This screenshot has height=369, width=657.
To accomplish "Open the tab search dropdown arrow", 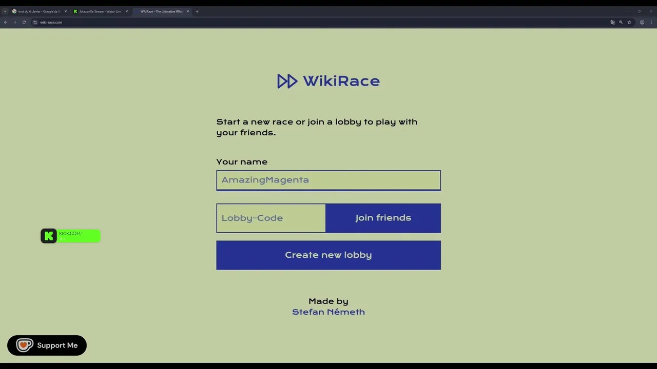I will (5, 11).
